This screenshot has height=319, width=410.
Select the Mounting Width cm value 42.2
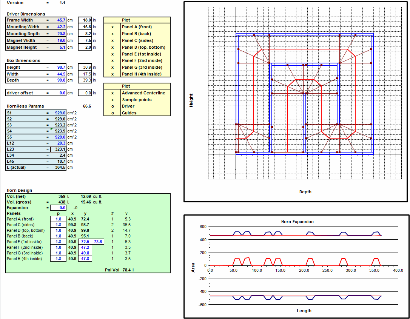click(58, 27)
